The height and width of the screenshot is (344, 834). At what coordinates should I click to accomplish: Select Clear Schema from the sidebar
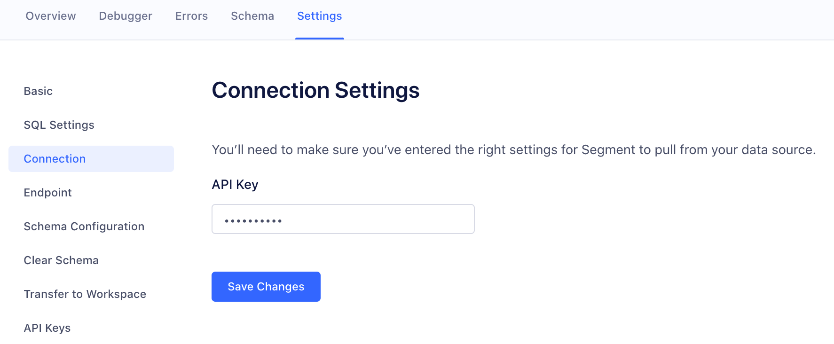(61, 260)
